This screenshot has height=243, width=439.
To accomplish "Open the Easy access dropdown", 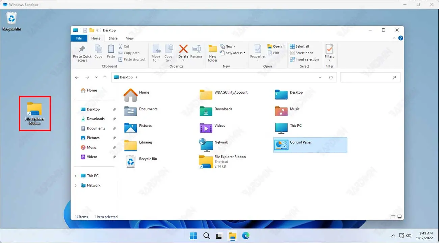I will tap(233, 53).
